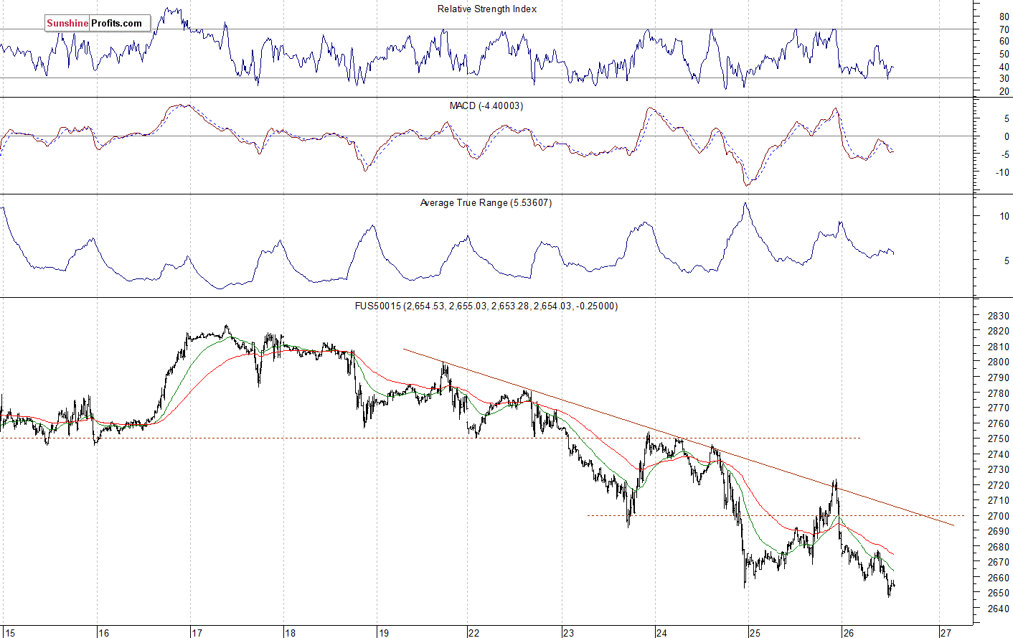Click the 2660 price axis label
Screen dimensions: 1013x638
[x=999, y=578]
